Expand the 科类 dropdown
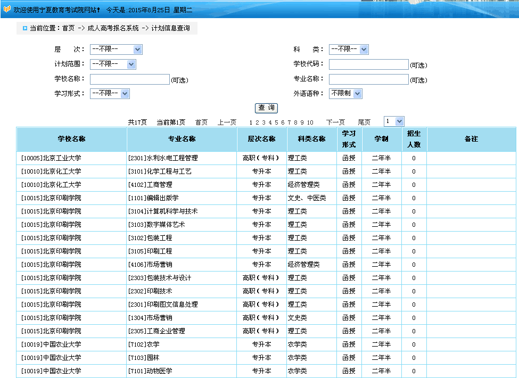 [349, 50]
